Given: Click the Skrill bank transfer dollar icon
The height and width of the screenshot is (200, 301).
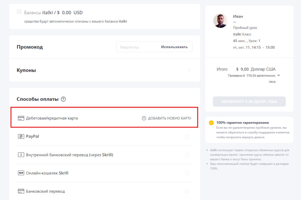Looking at the screenshot, I should pos(21,155).
